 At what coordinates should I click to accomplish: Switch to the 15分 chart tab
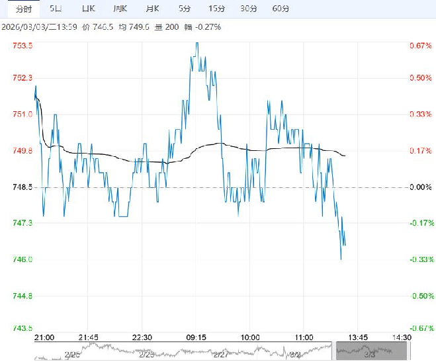216,9
